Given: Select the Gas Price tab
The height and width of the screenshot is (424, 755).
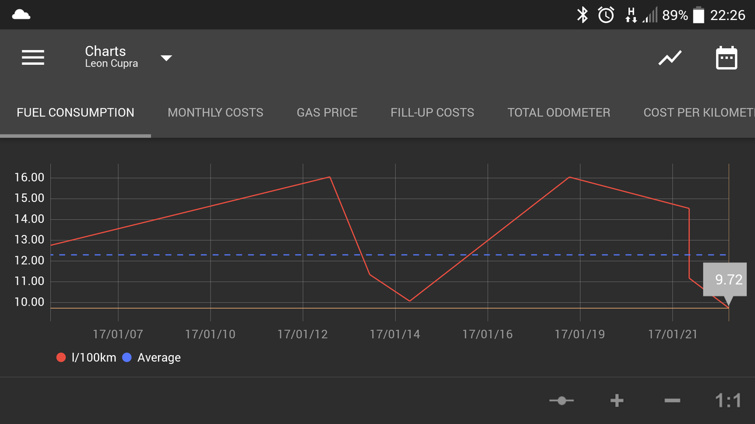Looking at the screenshot, I should click(x=327, y=112).
